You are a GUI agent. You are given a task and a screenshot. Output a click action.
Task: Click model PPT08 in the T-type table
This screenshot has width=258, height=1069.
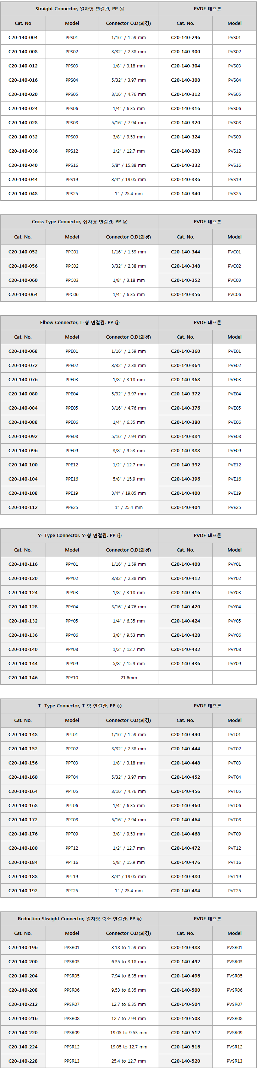[72, 819]
